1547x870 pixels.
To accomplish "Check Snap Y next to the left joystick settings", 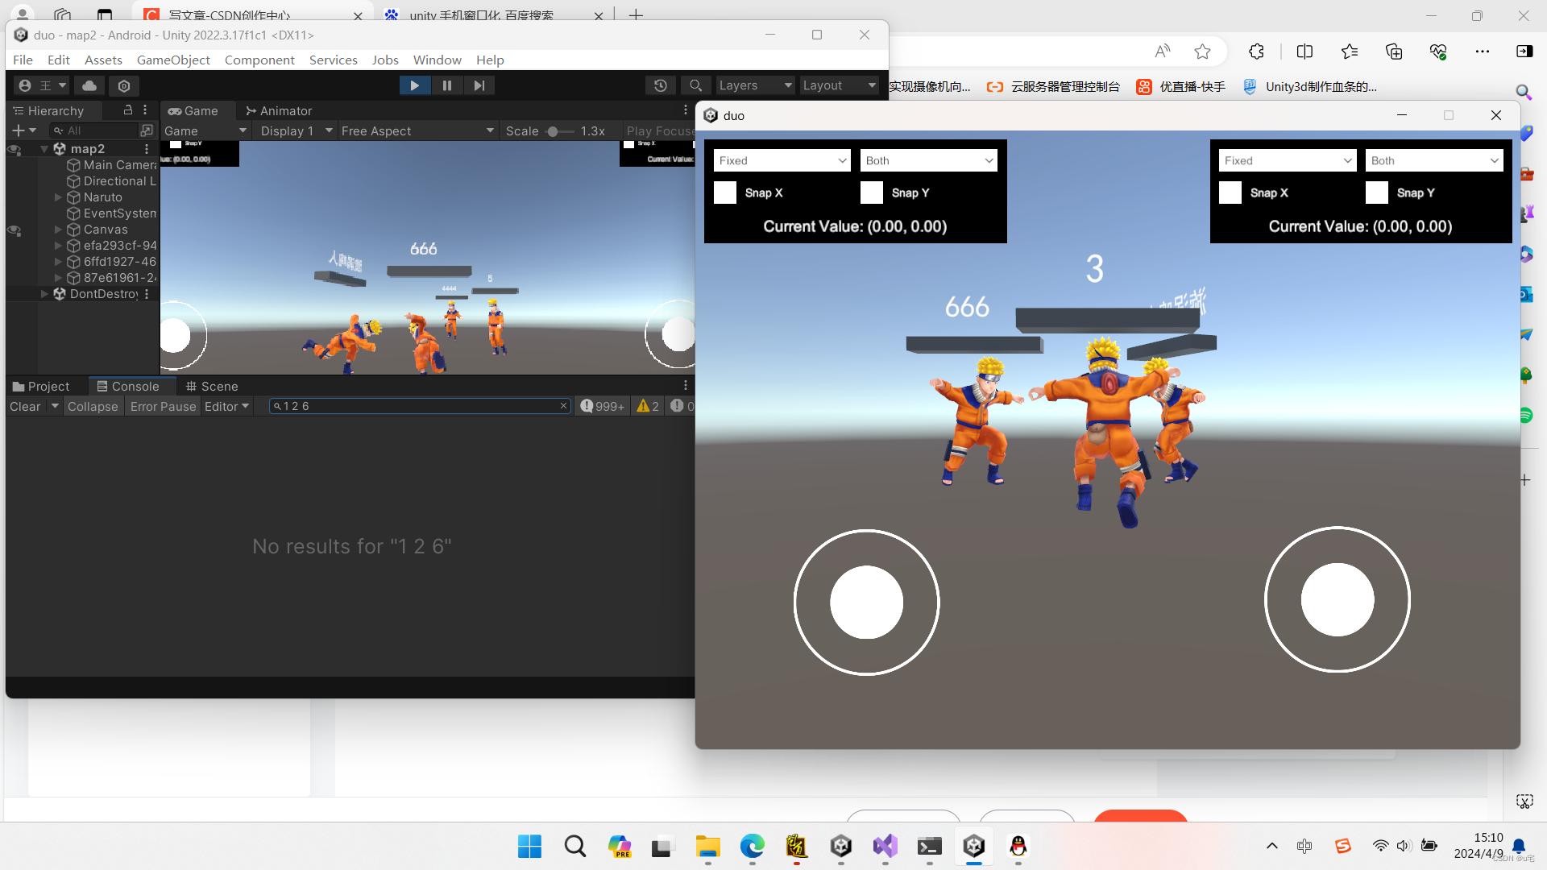I will point(871,193).
